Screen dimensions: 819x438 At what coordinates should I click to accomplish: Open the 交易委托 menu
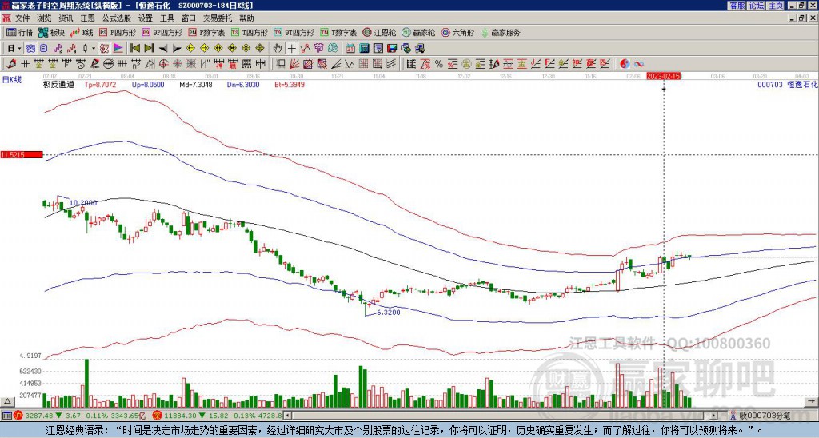(x=218, y=18)
